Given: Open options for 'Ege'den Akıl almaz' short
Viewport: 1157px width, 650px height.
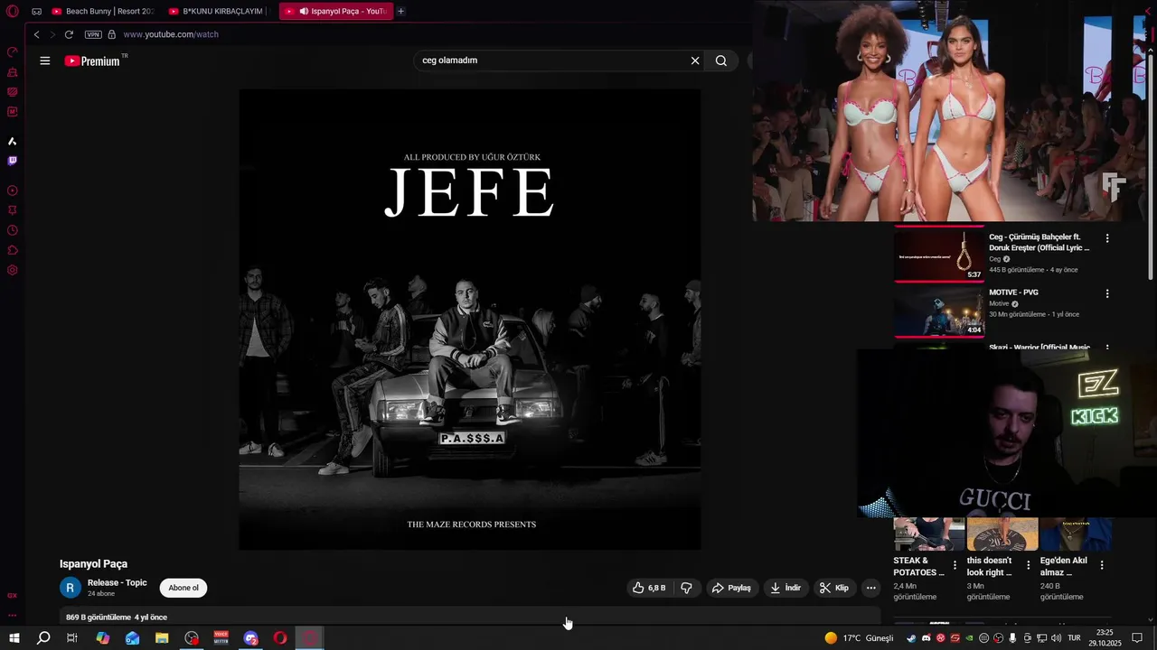Looking at the screenshot, I should point(1101,565).
